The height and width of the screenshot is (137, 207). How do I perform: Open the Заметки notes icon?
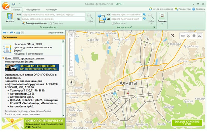coord(162,16)
